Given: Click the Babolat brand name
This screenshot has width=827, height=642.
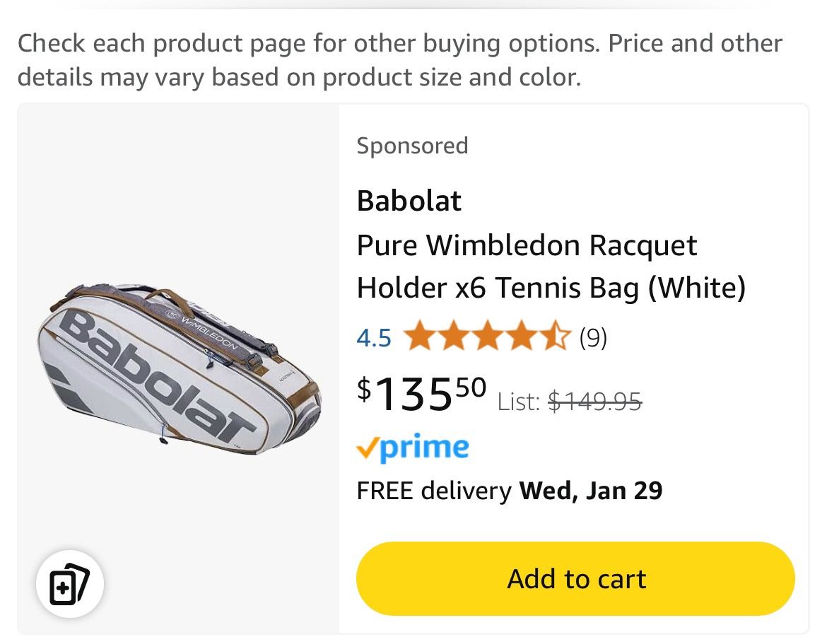Looking at the screenshot, I should pyautogui.click(x=409, y=201).
